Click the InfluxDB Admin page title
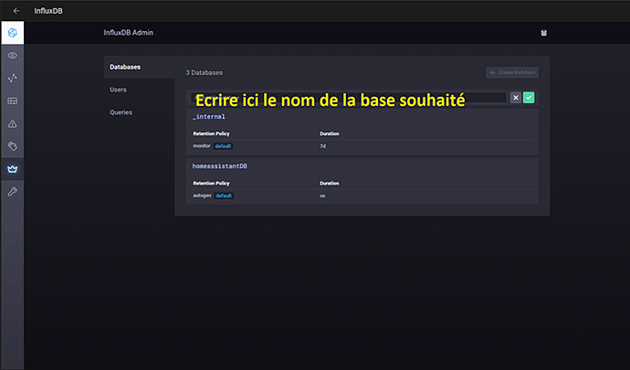Screen dimensions: 630x370 (129, 33)
